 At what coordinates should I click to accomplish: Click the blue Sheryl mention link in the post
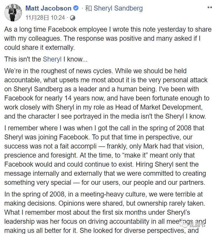[x=52, y=59]
